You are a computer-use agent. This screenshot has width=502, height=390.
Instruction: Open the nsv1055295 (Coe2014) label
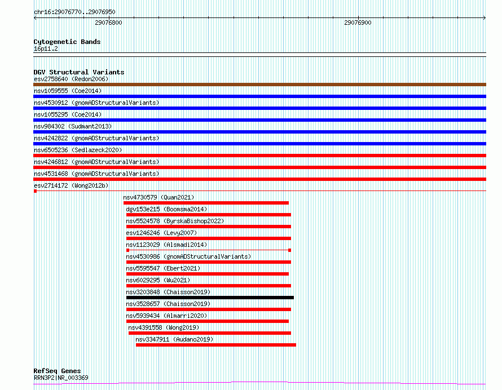pos(68,114)
